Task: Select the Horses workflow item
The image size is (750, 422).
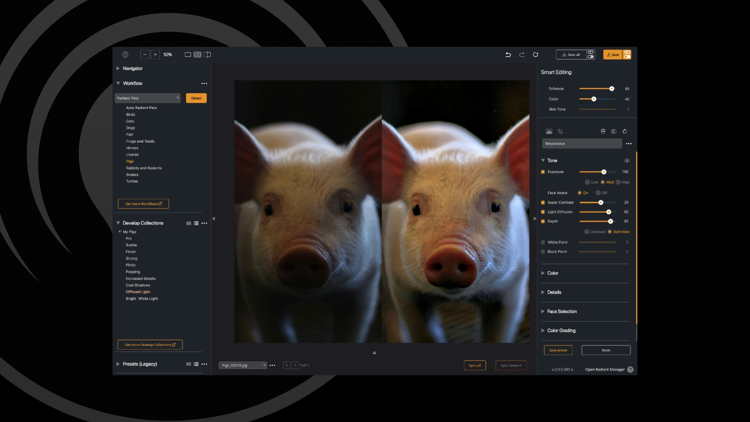Action: pos(132,148)
